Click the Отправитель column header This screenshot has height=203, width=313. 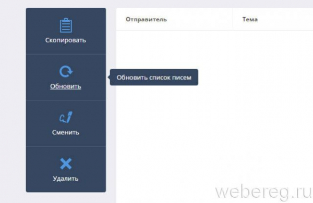point(146,20)
